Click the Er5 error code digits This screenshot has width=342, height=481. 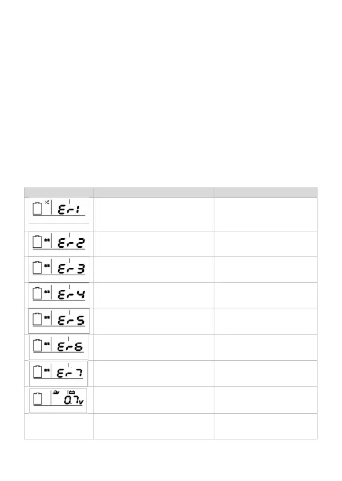[x=71, y=321]
